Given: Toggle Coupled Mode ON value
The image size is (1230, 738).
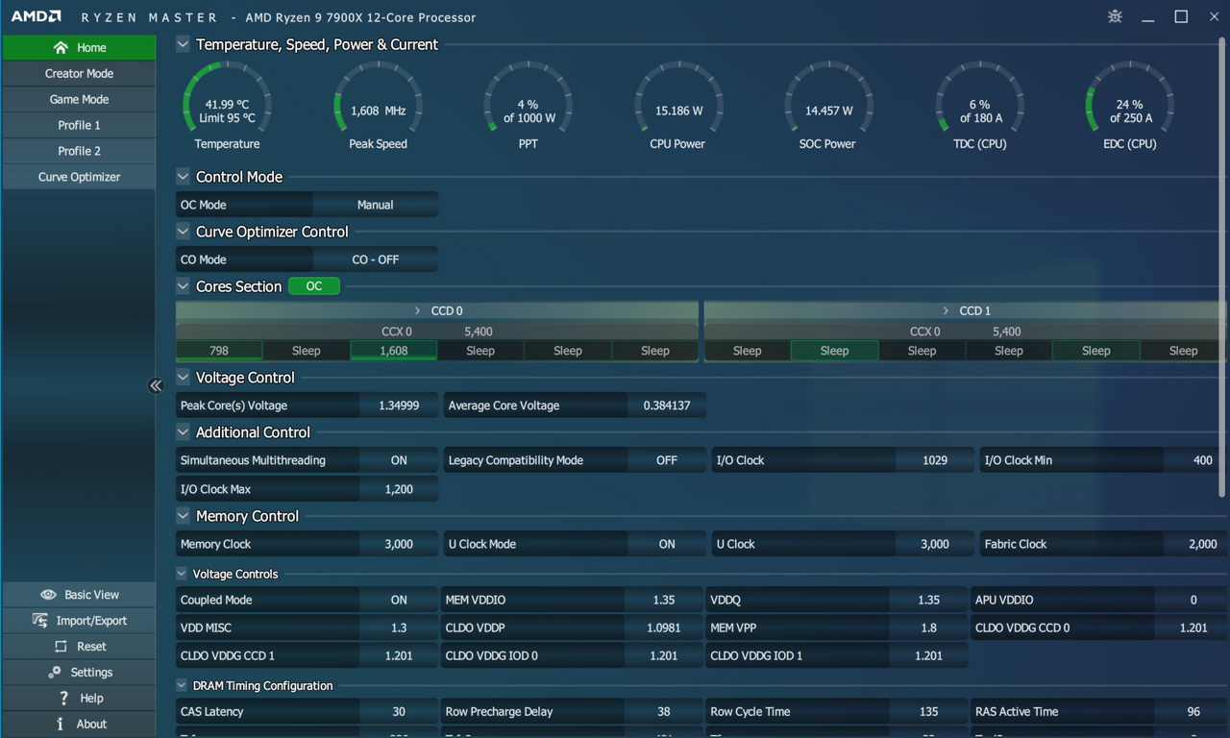Looking at the screenshot, I should pos(399,600).
